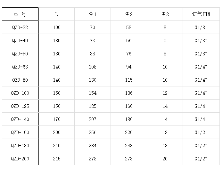Select the QZD-200 model cell
Image resolution: width=223 pixels, height=178 pixels.
(20, 159)
